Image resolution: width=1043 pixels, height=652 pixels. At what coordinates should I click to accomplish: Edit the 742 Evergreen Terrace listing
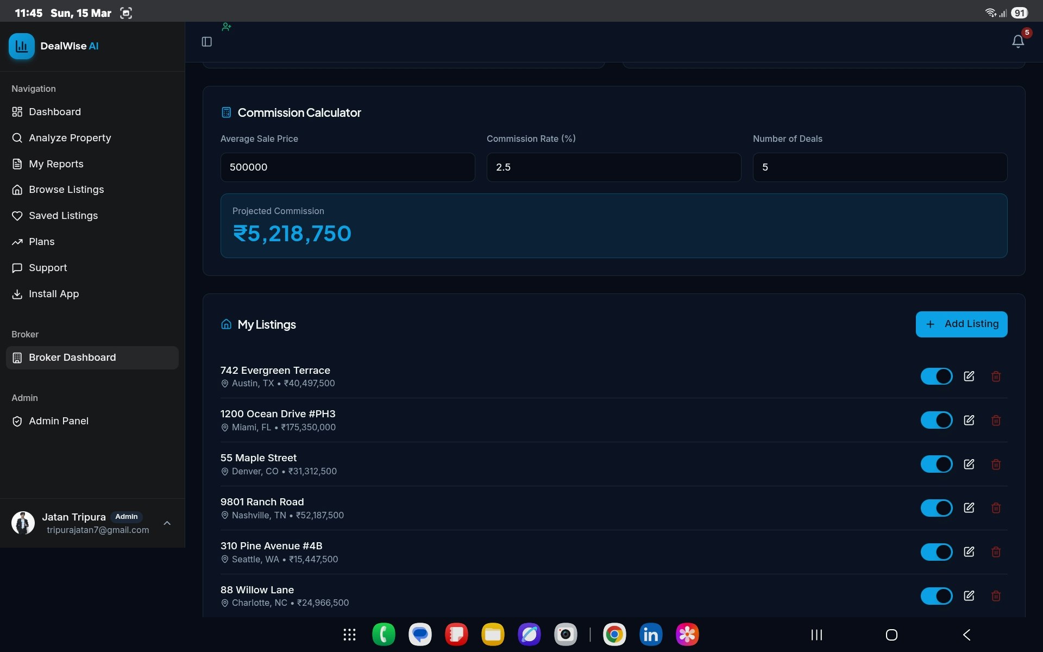pyautogui.click(x=970, y=376)
